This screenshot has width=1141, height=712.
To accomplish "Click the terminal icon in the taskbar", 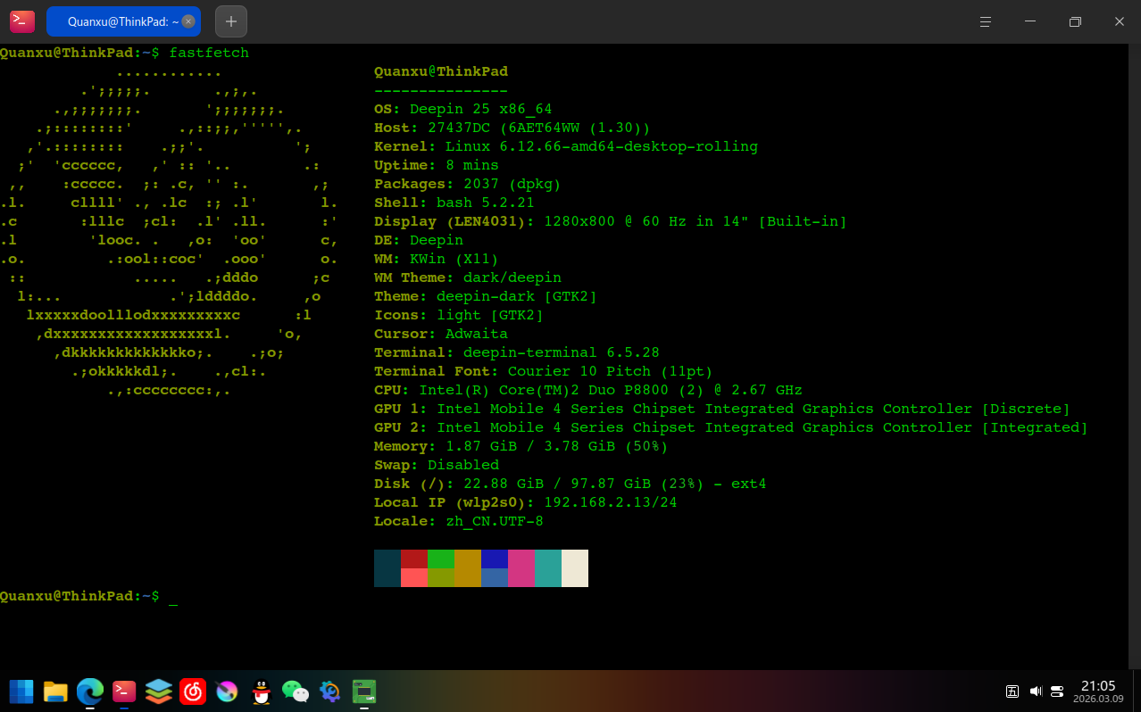I will coord(124,691).
